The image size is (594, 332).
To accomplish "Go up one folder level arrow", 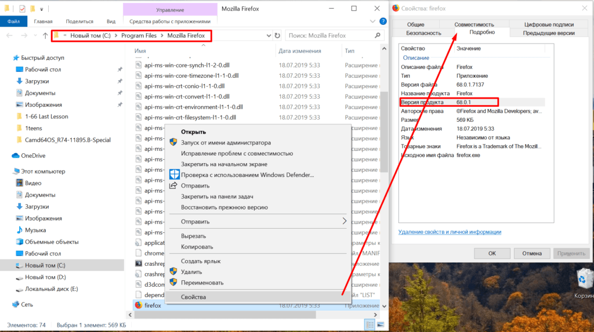I will [x=45, y=35].
